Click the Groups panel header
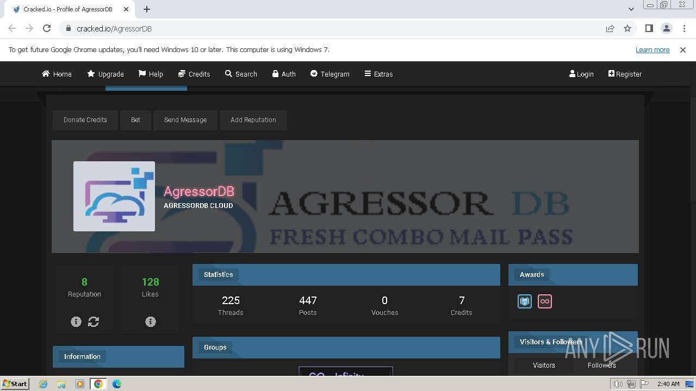 [x=346, y=348]
